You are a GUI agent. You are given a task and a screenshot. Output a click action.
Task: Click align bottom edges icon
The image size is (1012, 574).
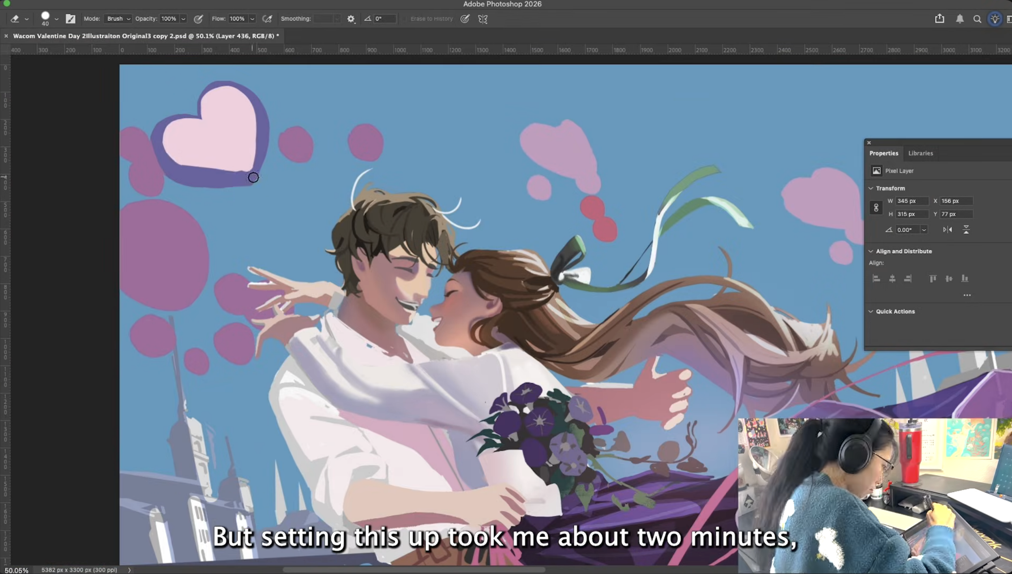pos(965,278)
